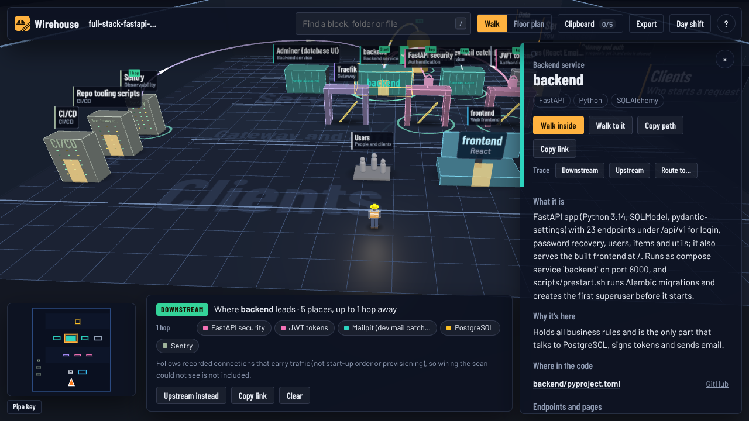Image resolution: width=749 pixels, height=421 pixels.
Task: Copy link in the downstream trace bar
Action: coord(253,396)
